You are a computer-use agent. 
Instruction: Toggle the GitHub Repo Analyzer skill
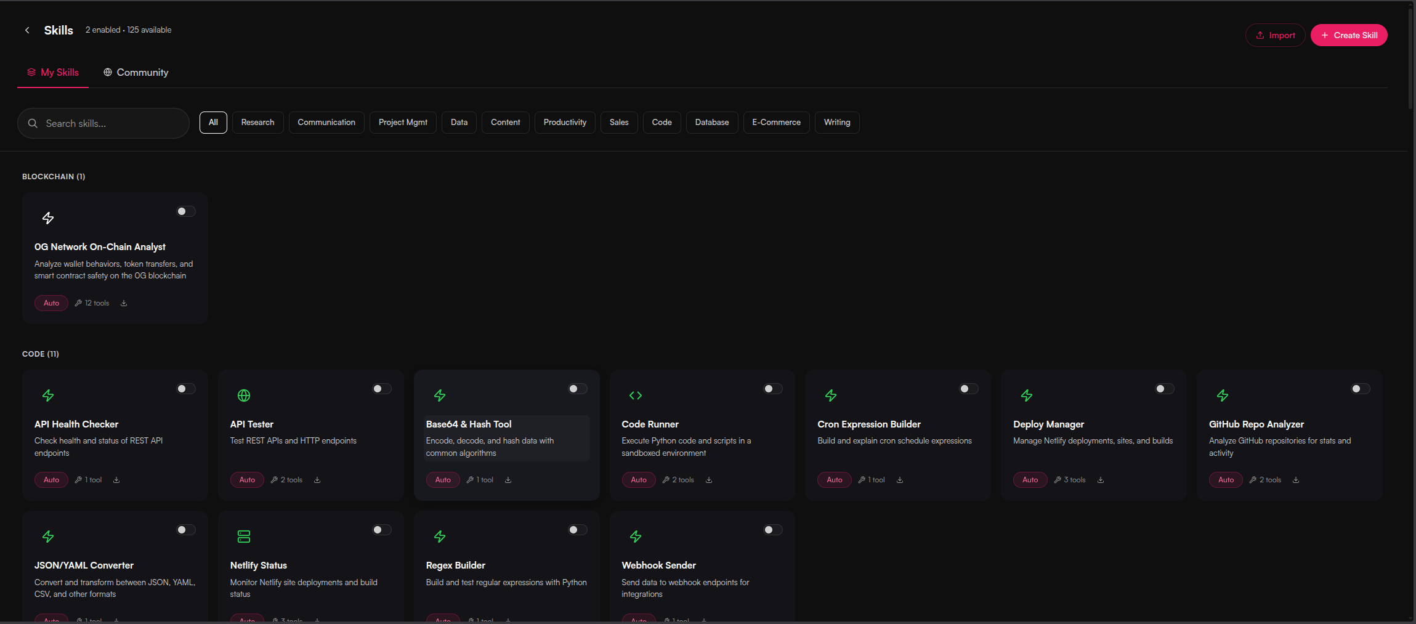(x=1361, y=389)
